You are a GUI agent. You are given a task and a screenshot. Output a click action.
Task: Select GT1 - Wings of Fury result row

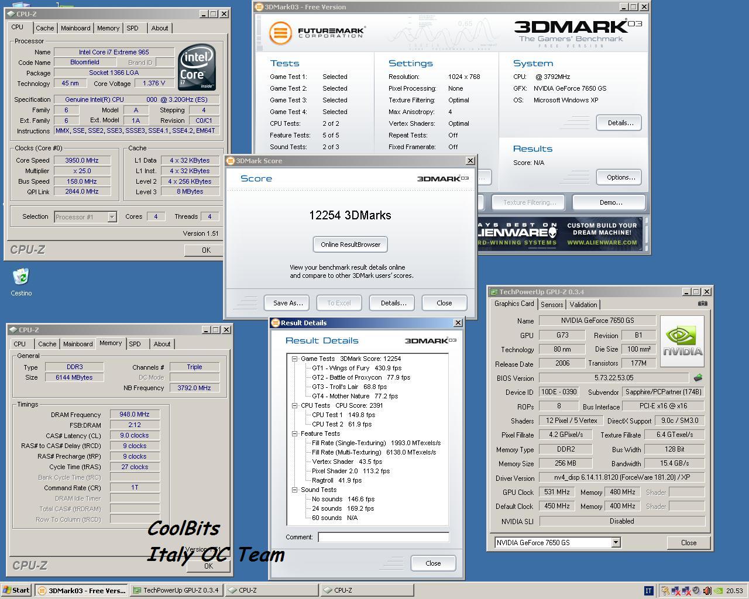356,368
